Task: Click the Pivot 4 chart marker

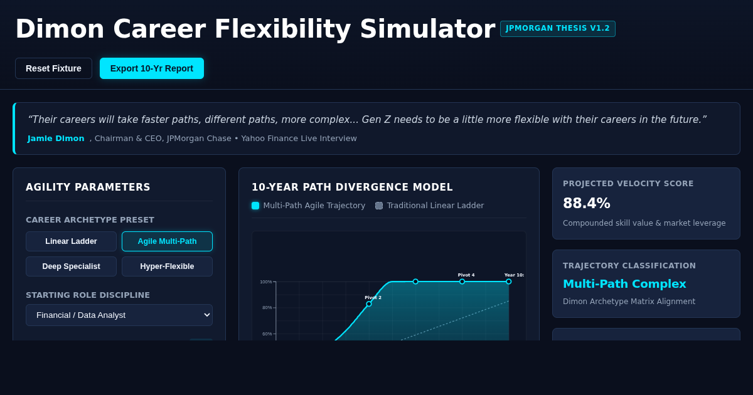Action: (x=462, y=282)
